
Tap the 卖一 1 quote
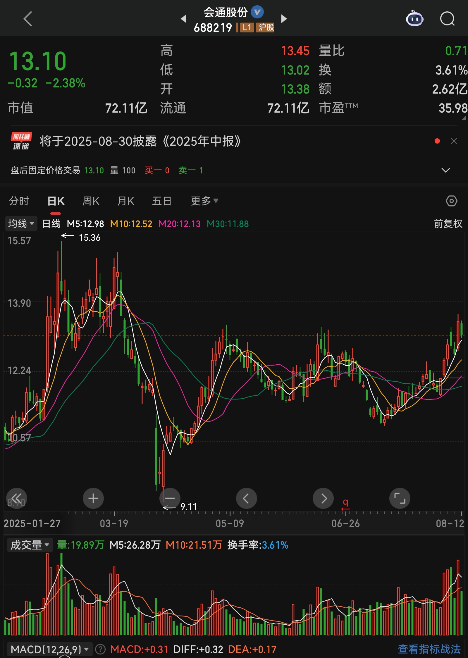coord(191,170)
